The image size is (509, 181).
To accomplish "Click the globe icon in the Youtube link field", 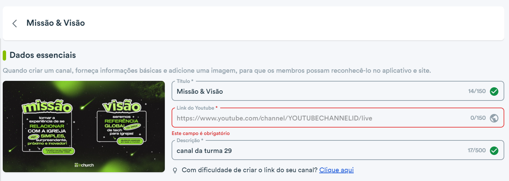I will 494,118.
